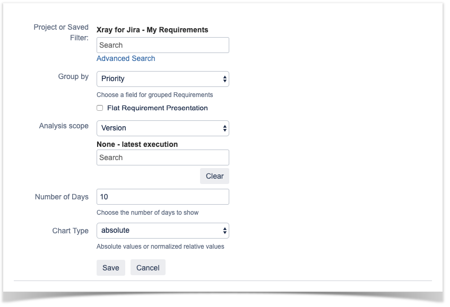Cancel the configuration changes
This screenshot has width=450, height=307.
148,267
